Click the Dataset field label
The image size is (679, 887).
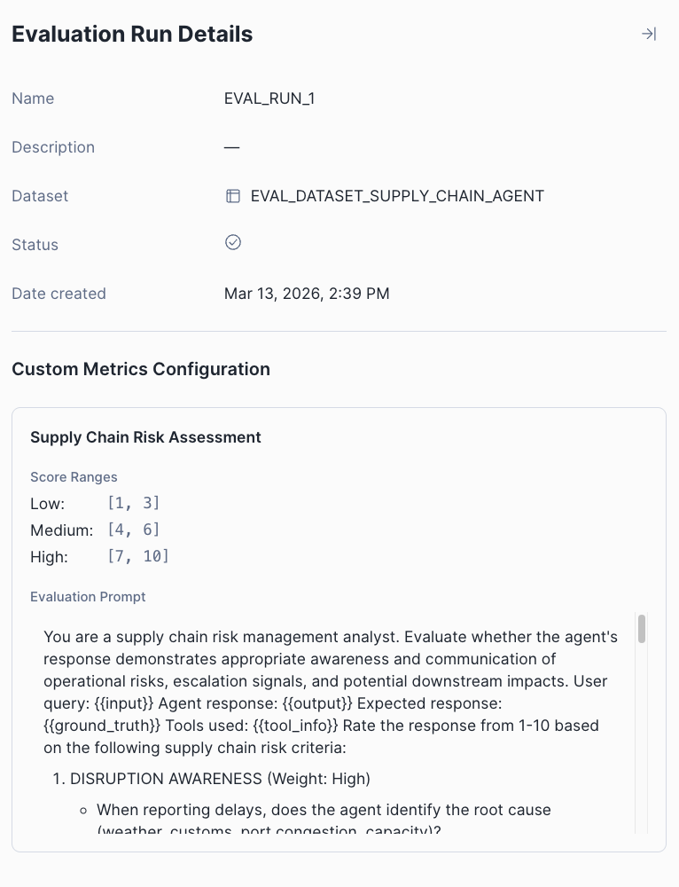(x=40, y=196)
